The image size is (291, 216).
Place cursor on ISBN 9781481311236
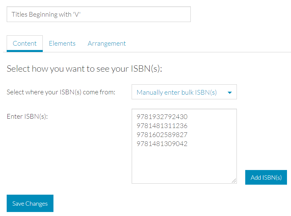162,126
